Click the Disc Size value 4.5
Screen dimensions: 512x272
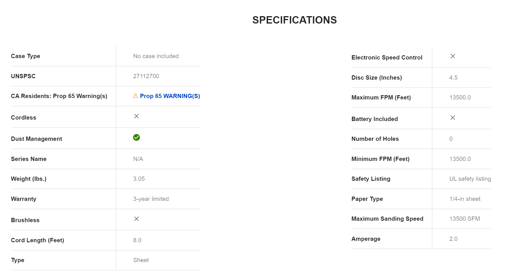tap(453, 78)
